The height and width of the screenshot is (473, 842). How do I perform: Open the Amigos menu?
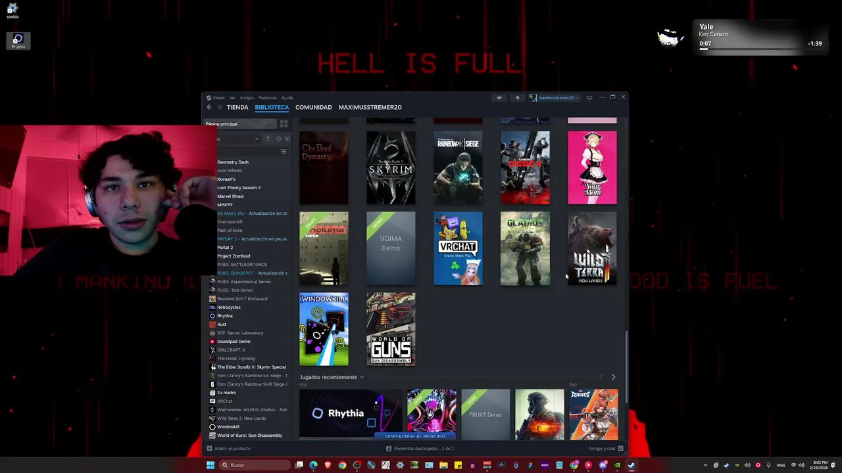click(247, 98)
